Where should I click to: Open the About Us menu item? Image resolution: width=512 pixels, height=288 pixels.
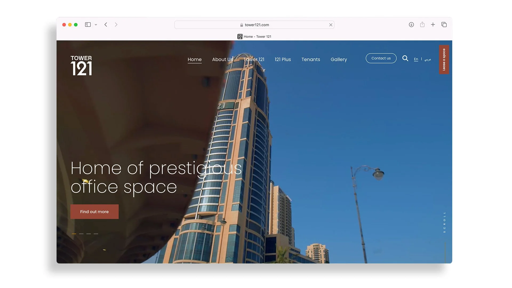click(x=222, y=59)
